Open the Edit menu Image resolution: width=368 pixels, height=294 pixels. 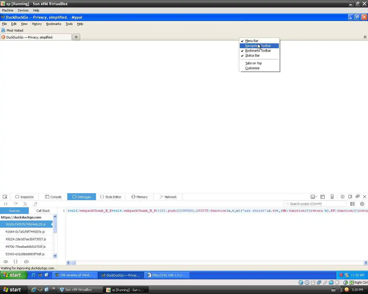click(x=14, y=24)
